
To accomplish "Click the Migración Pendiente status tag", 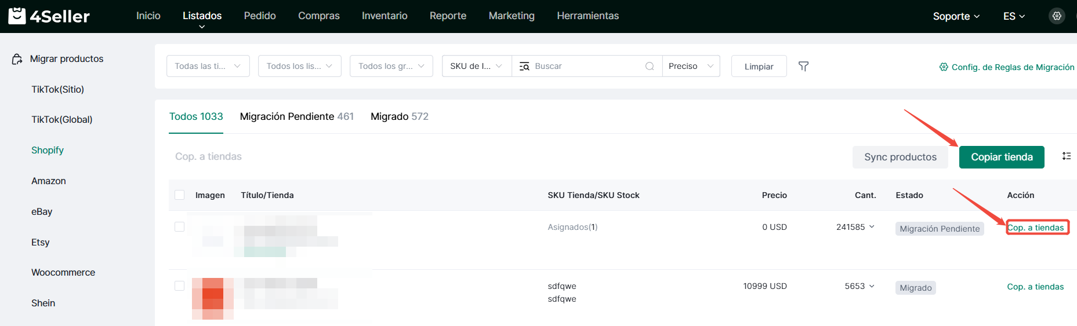I will click(x=940, y=229).
